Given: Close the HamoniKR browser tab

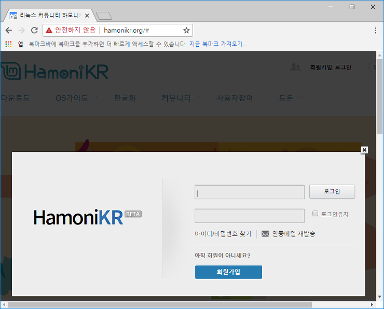Looking at the screenshot, I should click(x=87, y=16).
